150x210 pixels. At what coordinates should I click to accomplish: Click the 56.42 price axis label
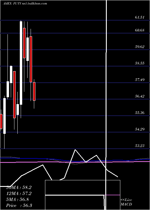tap(139, 96)
